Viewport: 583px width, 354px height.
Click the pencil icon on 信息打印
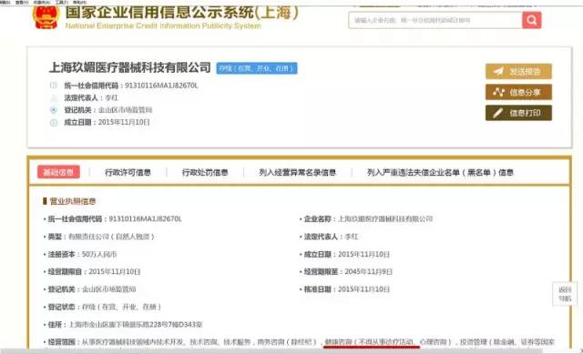tap(498, 113)
